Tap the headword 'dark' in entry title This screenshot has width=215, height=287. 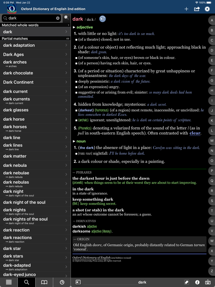[x=78, y=19]
